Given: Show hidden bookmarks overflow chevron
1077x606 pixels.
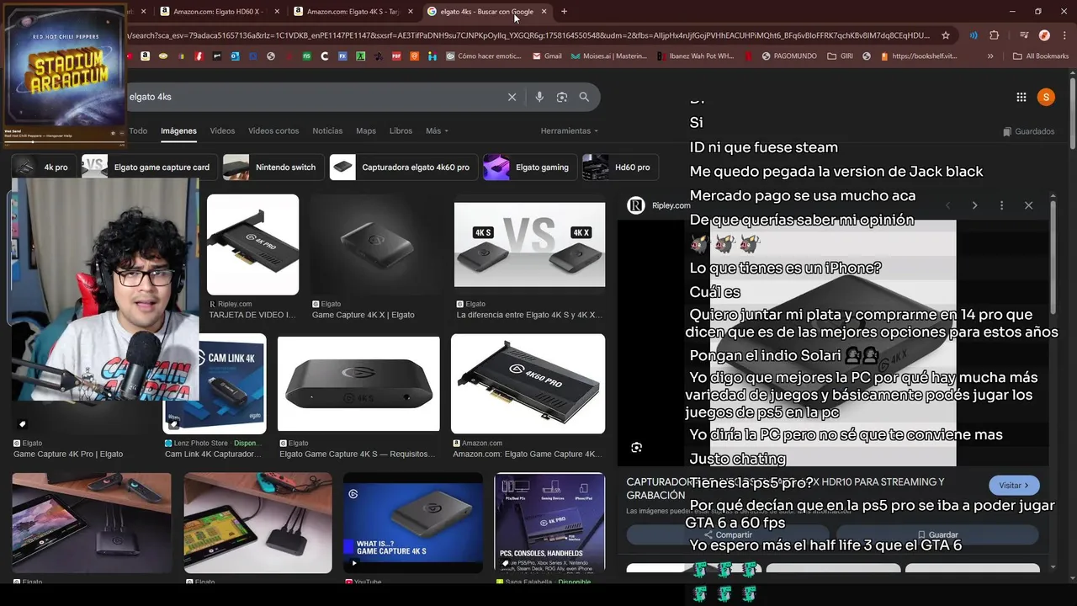Looking at the screenshot, I should (990, 56).
